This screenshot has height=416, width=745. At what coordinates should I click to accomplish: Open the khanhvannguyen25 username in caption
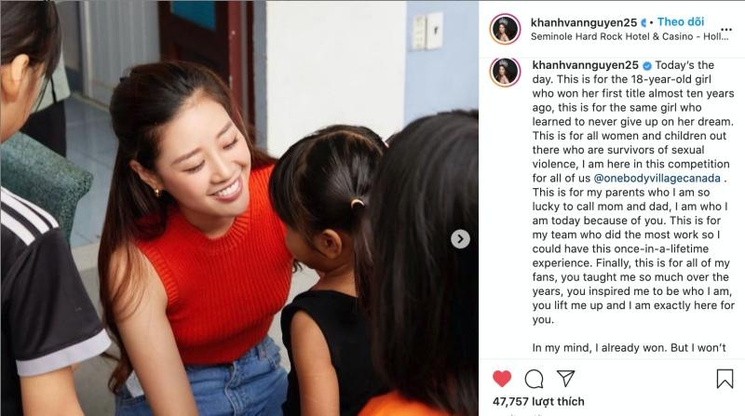586,65
